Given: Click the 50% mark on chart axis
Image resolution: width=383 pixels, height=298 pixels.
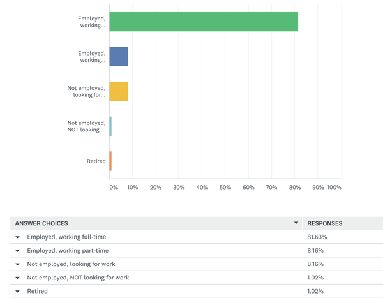Looking at the screenshot, I should 225,188.
